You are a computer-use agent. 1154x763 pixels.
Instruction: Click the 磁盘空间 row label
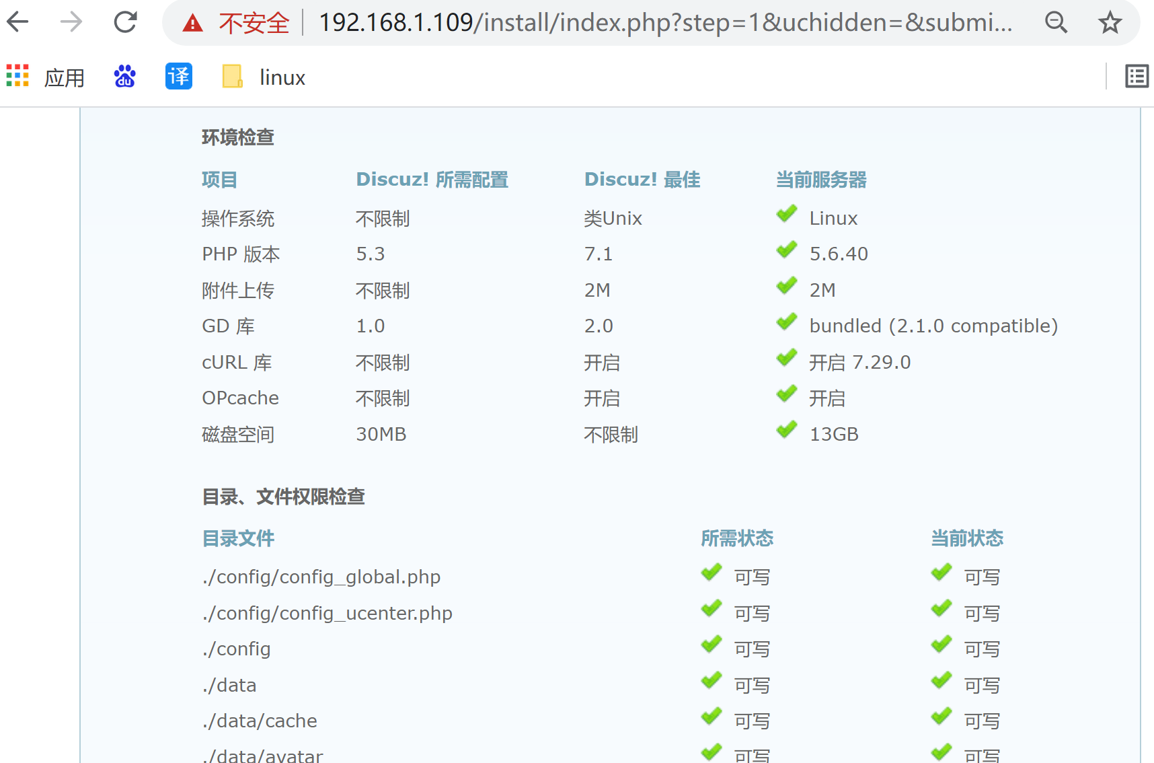click(238, 435)
